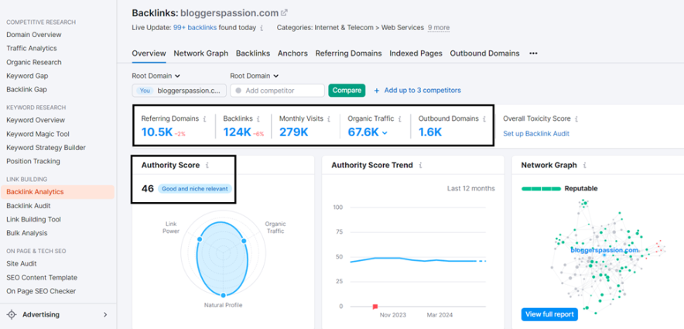Expand the Advertising section chevron

pos(105,314)
